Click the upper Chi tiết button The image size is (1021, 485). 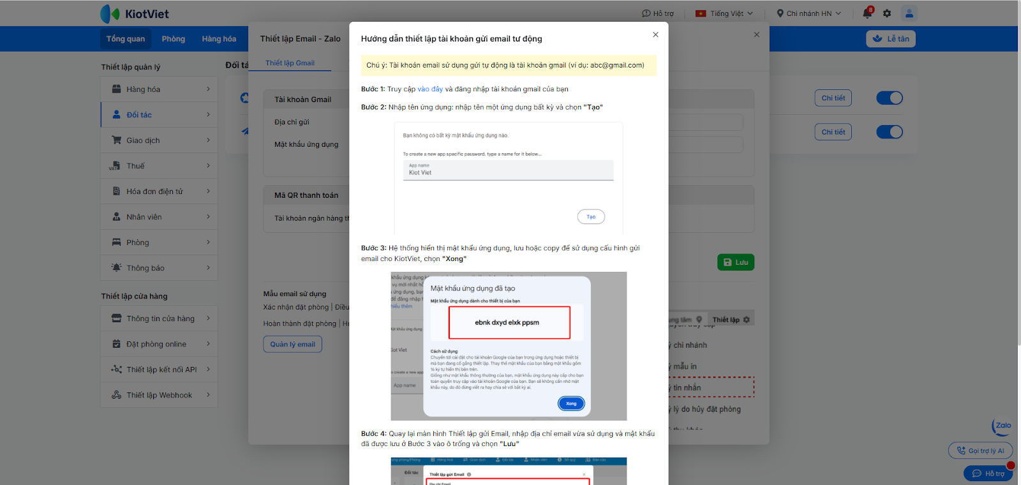pos(833,98)
